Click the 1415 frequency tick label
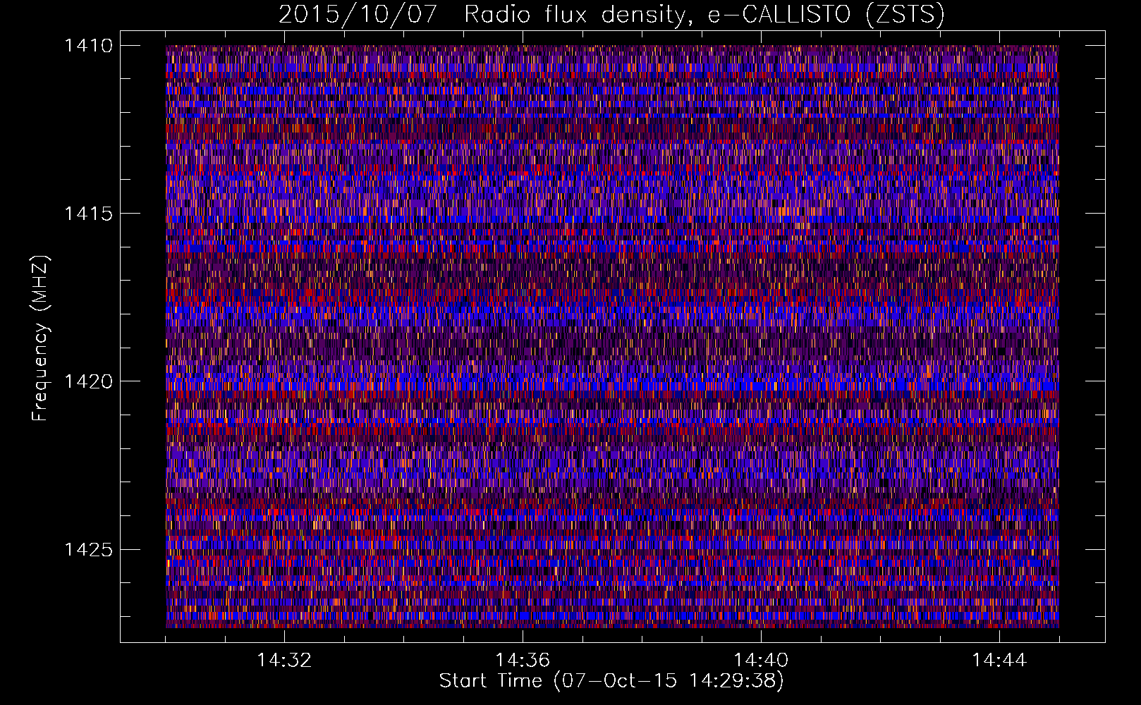Viewport: 1141px width, 705px height. click(89, 214)
